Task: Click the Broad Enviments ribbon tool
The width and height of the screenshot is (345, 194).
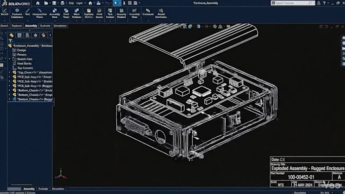Action: pyautogui.click(x=161, y=13)
